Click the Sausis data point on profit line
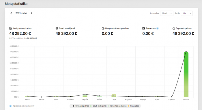202x110 pixels. 27,96
